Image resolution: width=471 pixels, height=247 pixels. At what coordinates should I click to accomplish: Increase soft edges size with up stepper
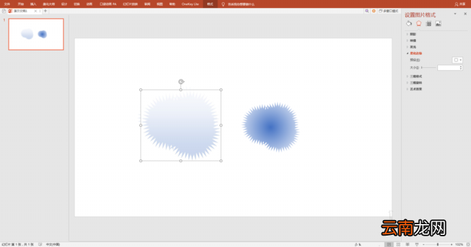tap(461, 67)
